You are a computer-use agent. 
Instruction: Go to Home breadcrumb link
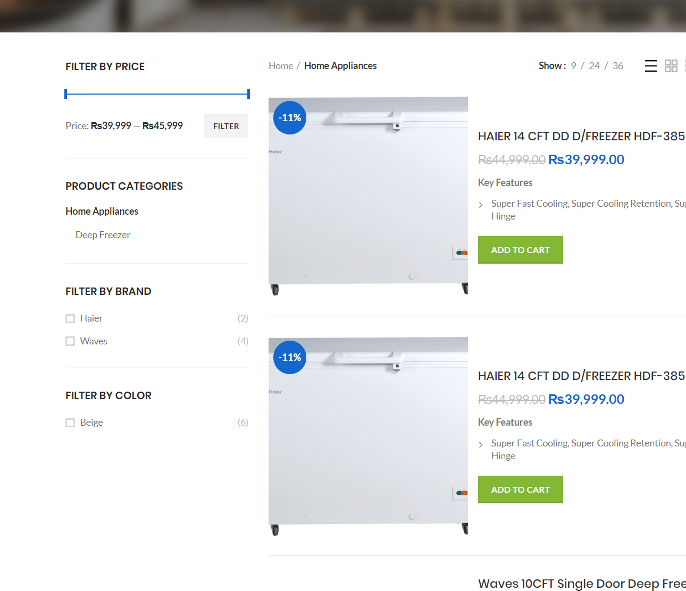(x=281, y=66)
